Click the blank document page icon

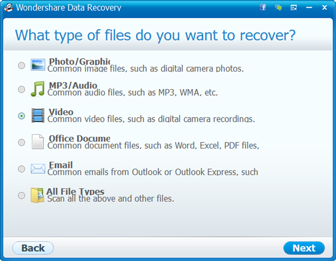point(38,141)
